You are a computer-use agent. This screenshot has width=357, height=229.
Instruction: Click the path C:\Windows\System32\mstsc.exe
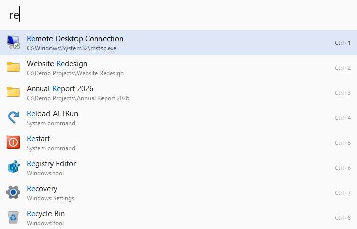(x=71, y=48)
